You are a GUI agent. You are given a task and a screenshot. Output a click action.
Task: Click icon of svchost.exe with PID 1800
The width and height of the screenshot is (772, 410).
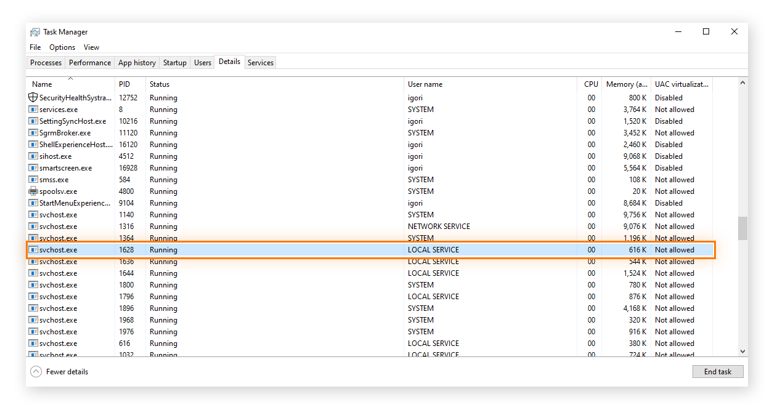pos(33,284)
